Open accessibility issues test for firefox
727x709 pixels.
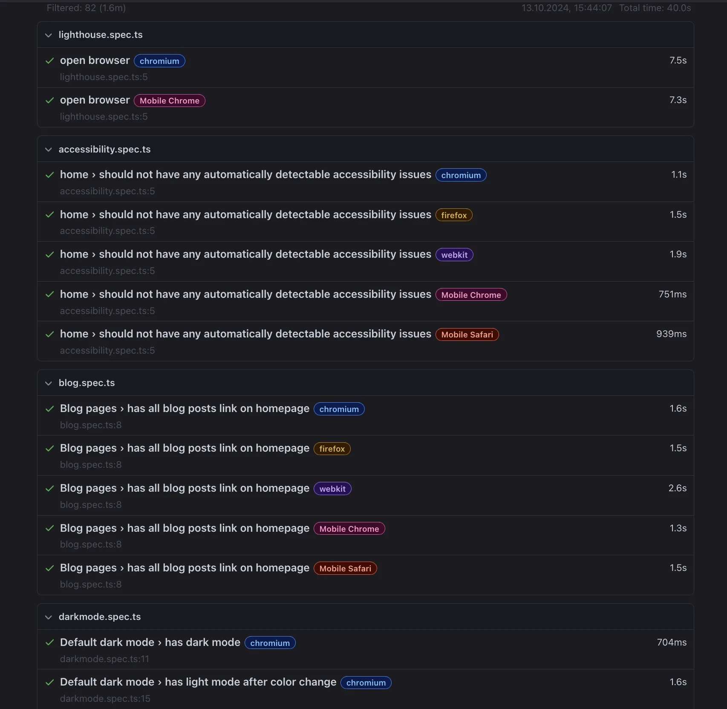click(245, 215)
